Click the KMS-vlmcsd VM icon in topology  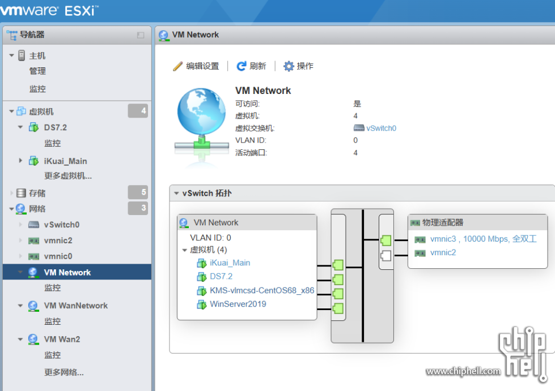[202, 291]
